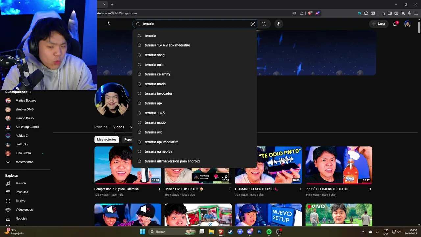Open Photoshop from the taskbar
Viewport: 421px width, 237px height.
pyautogui.click(x=260, y=232)
